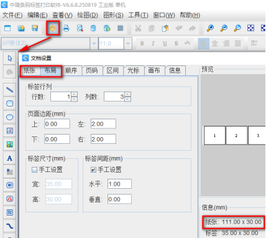
Task: Choose the text tool letter A
Action: tap(10, 158)
